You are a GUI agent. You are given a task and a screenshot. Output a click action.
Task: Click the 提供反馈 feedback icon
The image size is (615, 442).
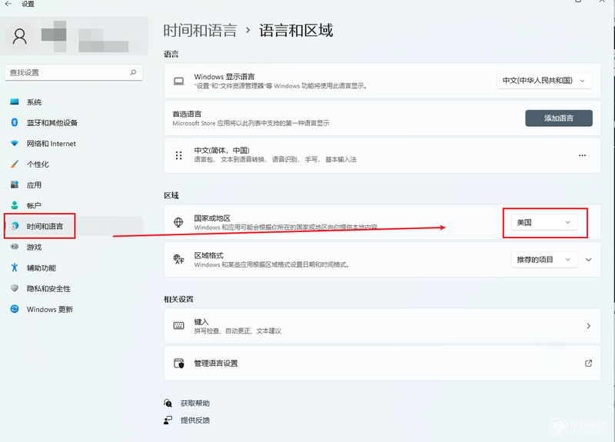tap(168, 420)
